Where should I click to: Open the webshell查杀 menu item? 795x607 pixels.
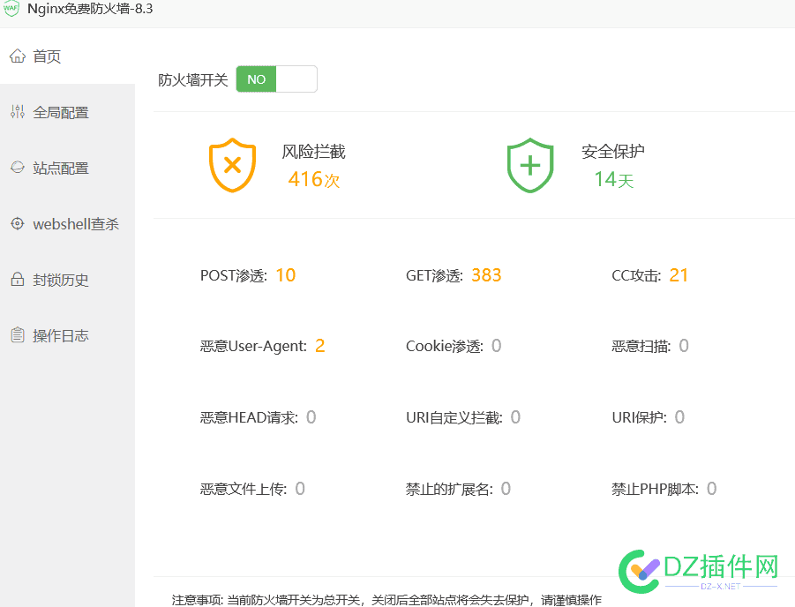click(67, 223)
